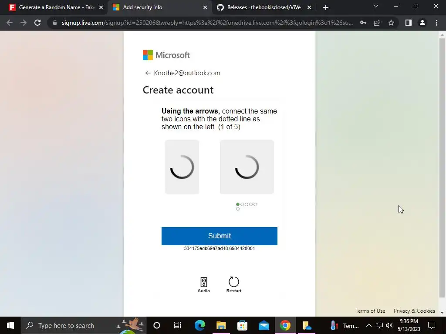The width and height of the screenshot is (446, 334).
Task: View site security lock information
Action: (x=54, y=23)
